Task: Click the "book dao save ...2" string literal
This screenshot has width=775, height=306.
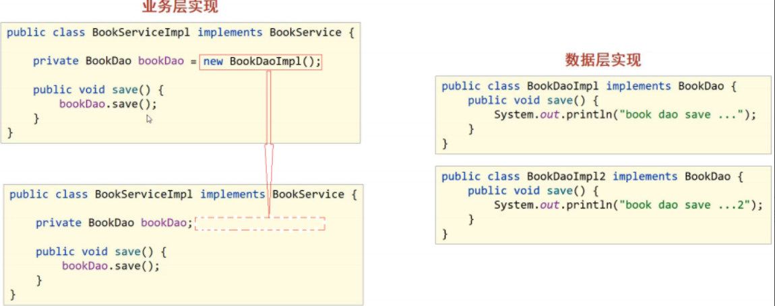Action: (688, 205)
